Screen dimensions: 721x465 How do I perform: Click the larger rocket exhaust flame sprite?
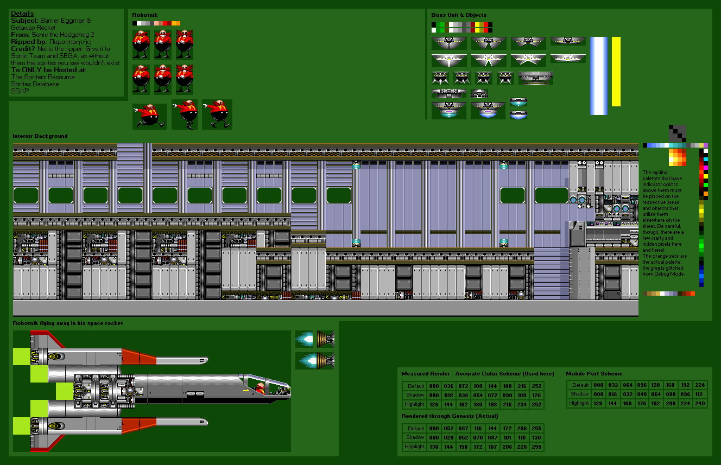click(315, 361)
